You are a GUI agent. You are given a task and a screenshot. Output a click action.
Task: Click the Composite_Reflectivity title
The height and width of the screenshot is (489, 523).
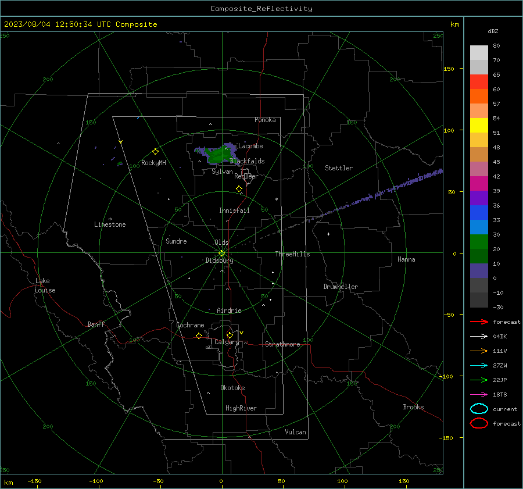click(261, 9)
